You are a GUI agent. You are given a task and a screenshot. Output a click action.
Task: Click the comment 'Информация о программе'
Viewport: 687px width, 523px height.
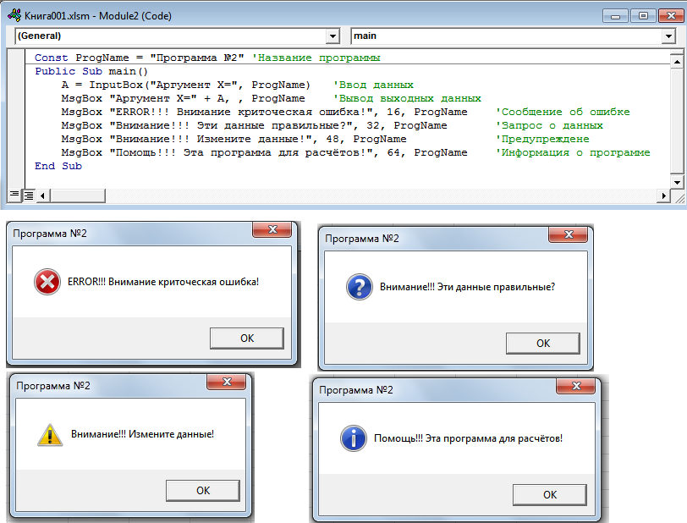(573, 152)
